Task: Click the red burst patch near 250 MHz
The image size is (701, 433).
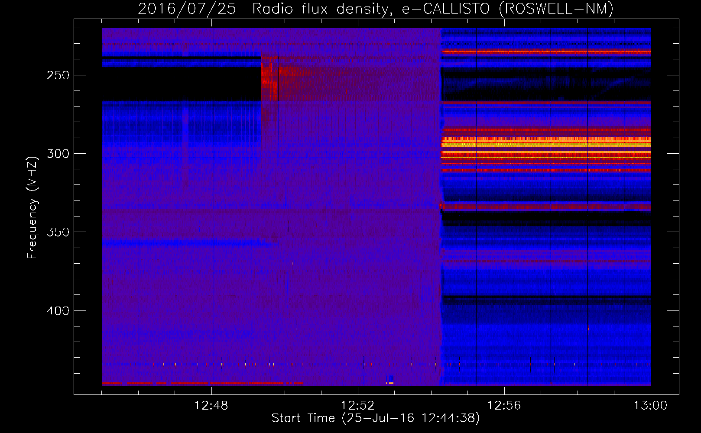Action: pyautogui.click(x=269, y=79)
